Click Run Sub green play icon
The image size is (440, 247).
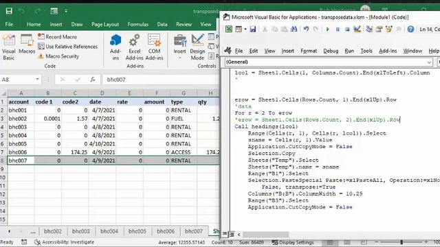[x=327, y=29]
